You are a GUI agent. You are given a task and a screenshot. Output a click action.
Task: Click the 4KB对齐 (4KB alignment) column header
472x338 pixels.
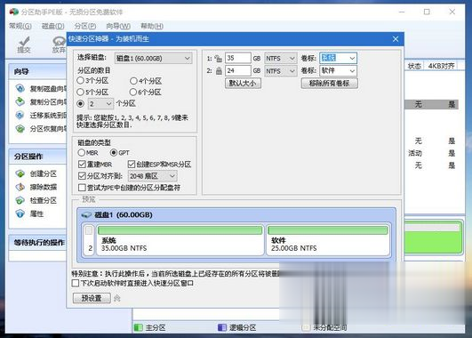(x=441, y=66)
